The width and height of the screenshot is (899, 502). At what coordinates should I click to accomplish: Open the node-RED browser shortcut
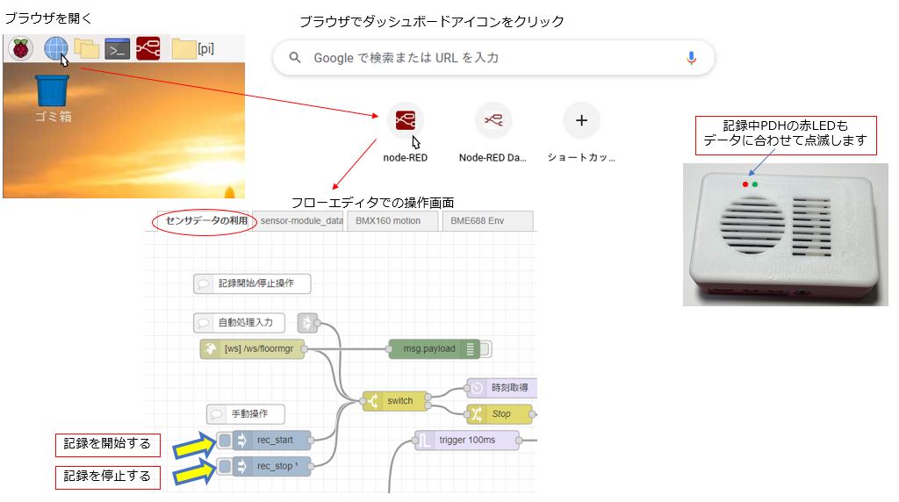(x=405, y=121)
